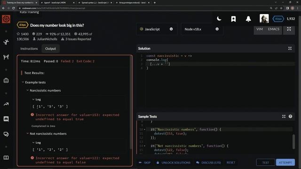Click the 229 collections count icon
Image resolution: width=301 pixels, height=169 pixels.
(x=37, y=34)
